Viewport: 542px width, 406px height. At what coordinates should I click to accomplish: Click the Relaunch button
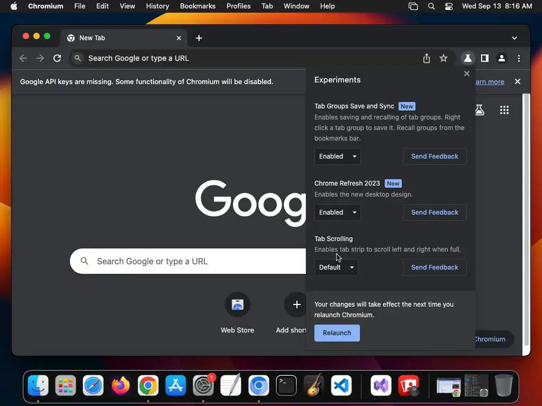(x=337, y=333)
